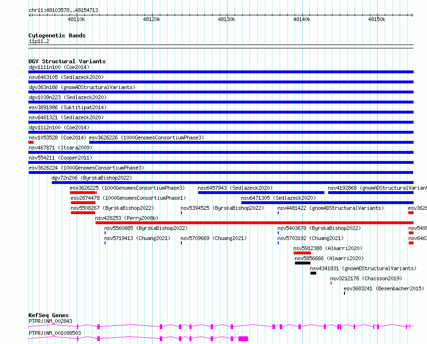Click chr11:48103578..48154713 coordinates text

point(63,11)
